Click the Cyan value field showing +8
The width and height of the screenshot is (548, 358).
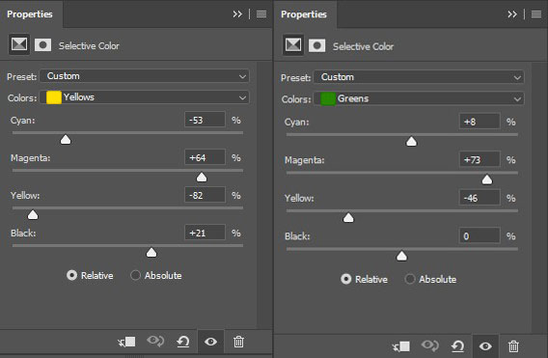click(x=479, y=122)
